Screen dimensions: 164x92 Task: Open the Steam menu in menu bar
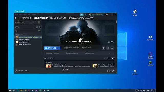point(16,14)
